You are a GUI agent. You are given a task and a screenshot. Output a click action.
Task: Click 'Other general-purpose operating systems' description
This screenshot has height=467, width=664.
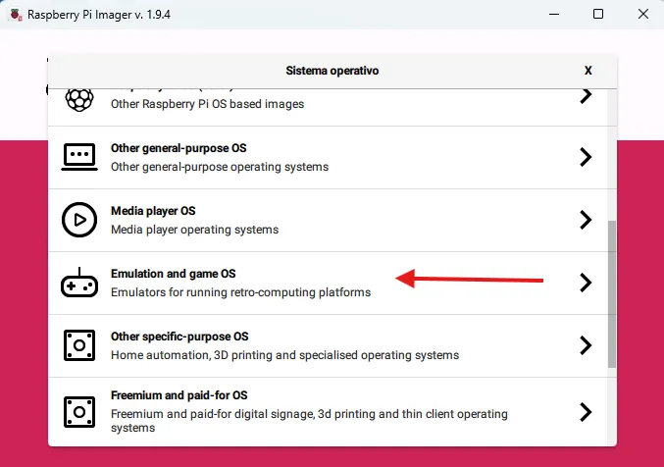[x=220, y=167]
